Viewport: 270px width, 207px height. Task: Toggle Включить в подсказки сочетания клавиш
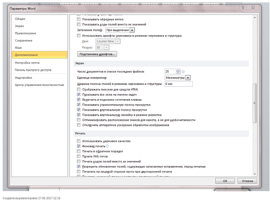point(79,99)
